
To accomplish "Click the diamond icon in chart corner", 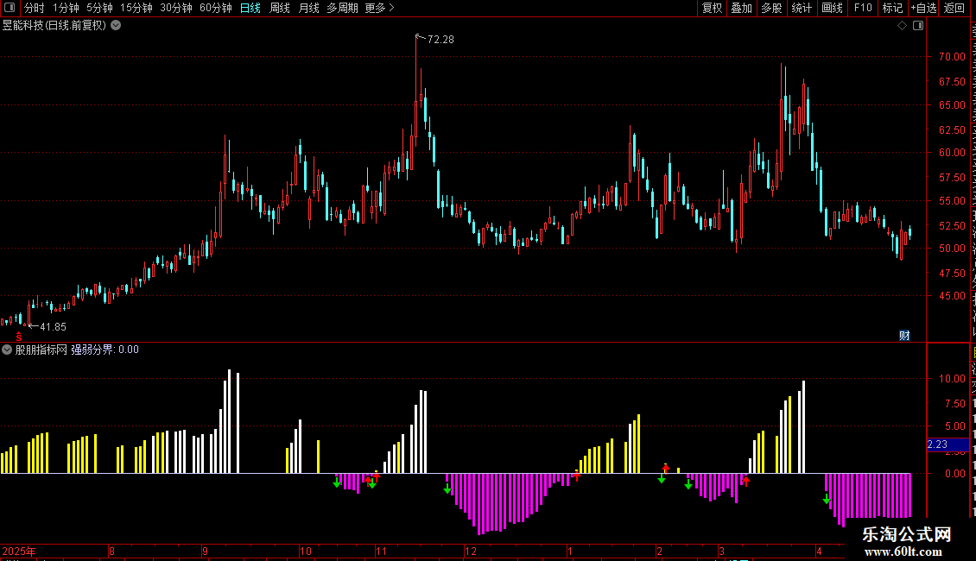I will 902,26.
